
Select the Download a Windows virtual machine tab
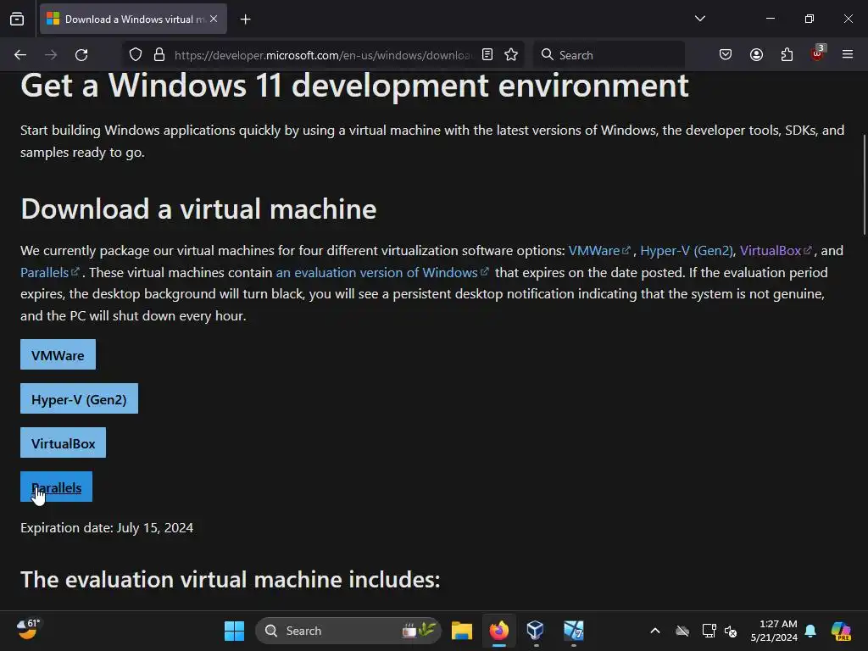[133, 19]
